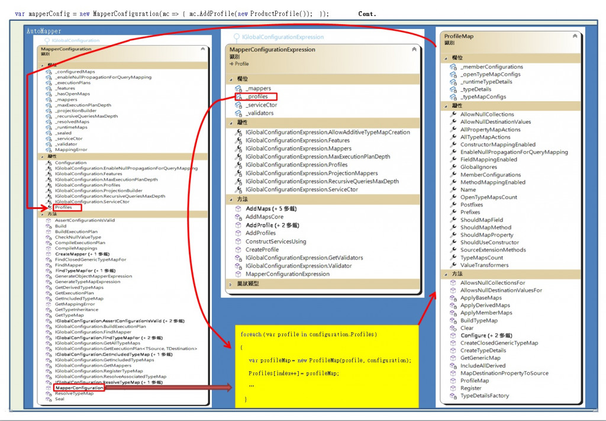Viewport: 606px width, 421px height.
Task: Collapse the 屬性 section in MapperConfigurationExpression
Action: pyautogui.click(x=231, y=123)
